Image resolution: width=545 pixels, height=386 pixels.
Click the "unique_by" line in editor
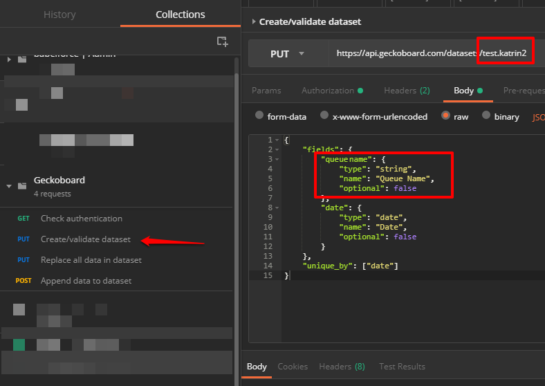[351, 266]
